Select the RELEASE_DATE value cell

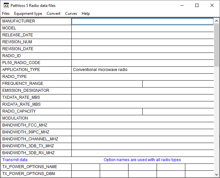click(142, 35)
